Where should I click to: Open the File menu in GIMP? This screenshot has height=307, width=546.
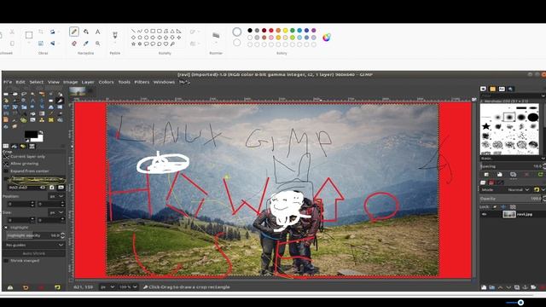tap(8, 82)
